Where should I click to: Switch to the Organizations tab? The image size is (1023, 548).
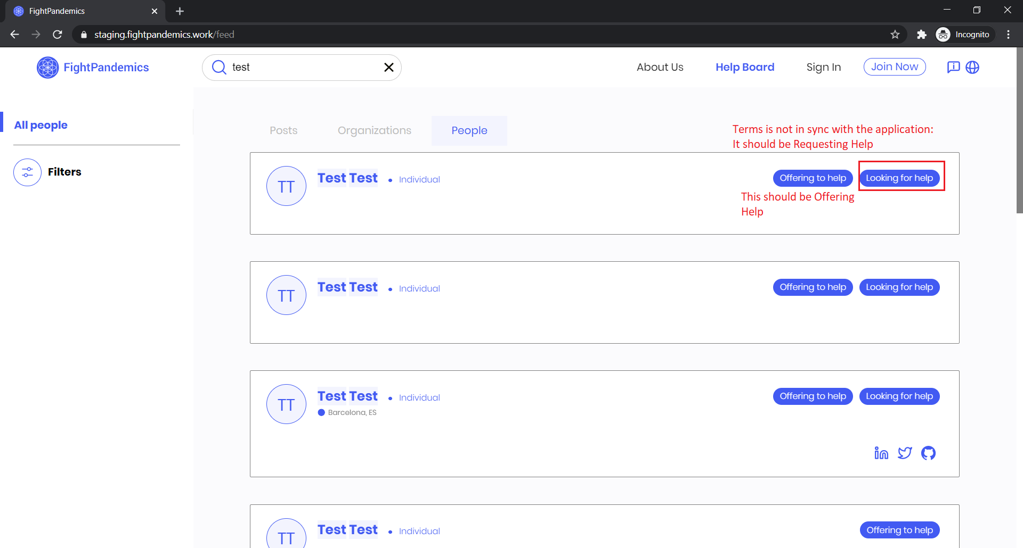tap(374, 130)
